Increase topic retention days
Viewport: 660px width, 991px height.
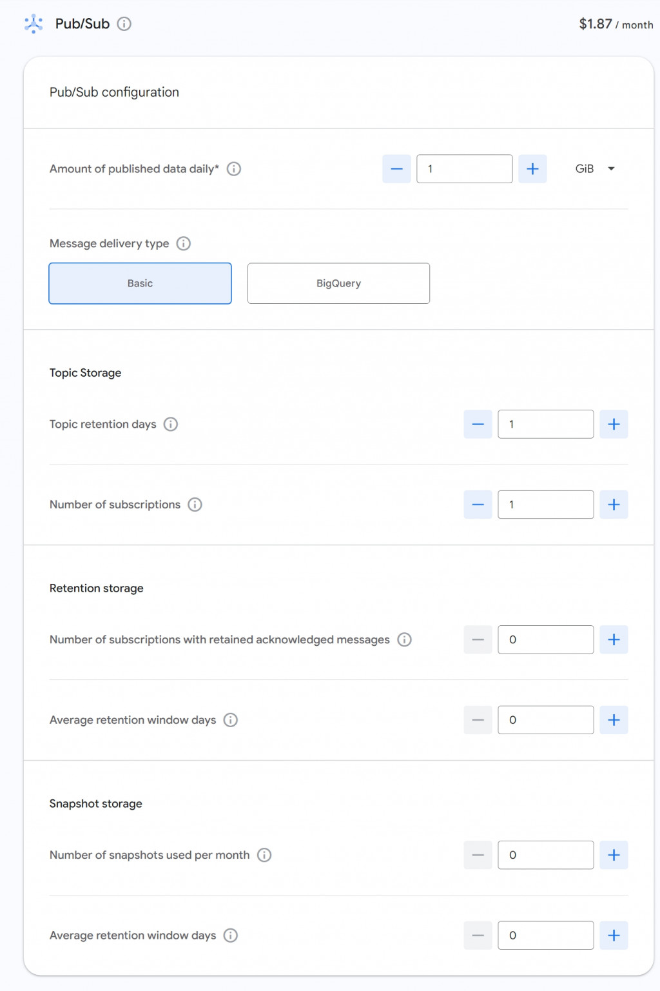point(614,424)
